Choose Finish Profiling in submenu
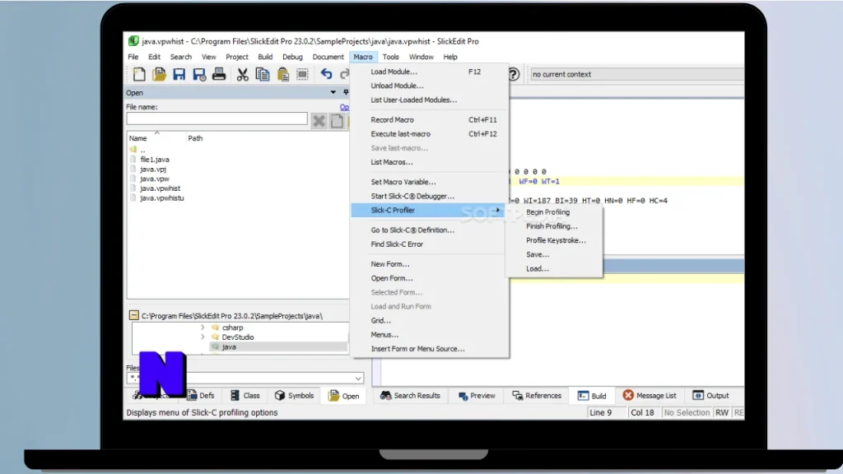Image resolution: width=843 pixels, height=474 pixels. pyautogui.click(x=554, y=226)
